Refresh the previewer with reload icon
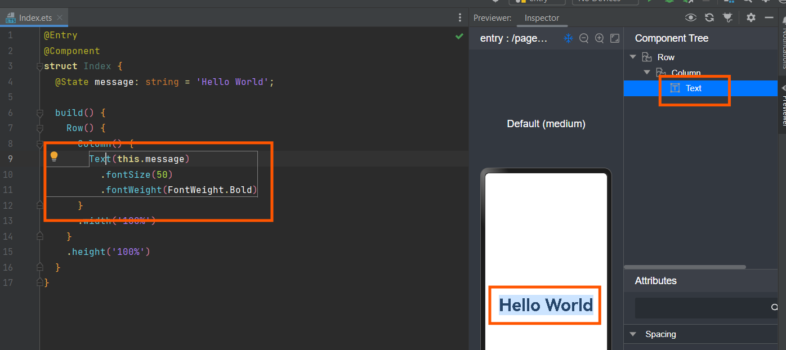786x350 pixels. click(x=709, y=18)
